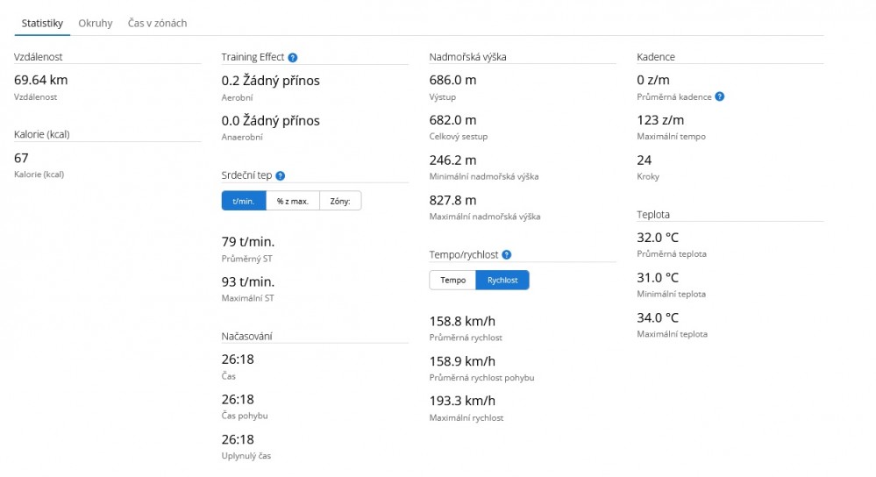The width and height of the screenshot is (876, 477).
Task: Click the 34.0 °C maximum temperature value
Action: (658, 317)
